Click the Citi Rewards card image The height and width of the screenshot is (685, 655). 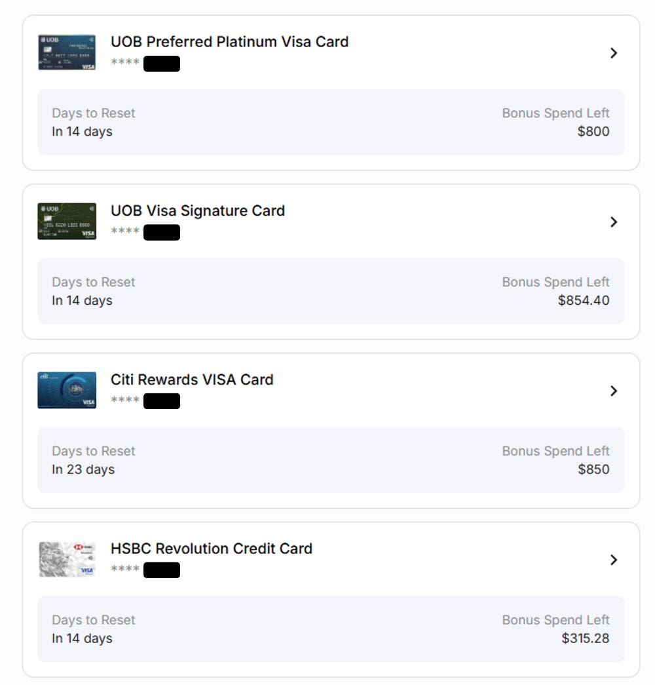click(x=67, y=390)
